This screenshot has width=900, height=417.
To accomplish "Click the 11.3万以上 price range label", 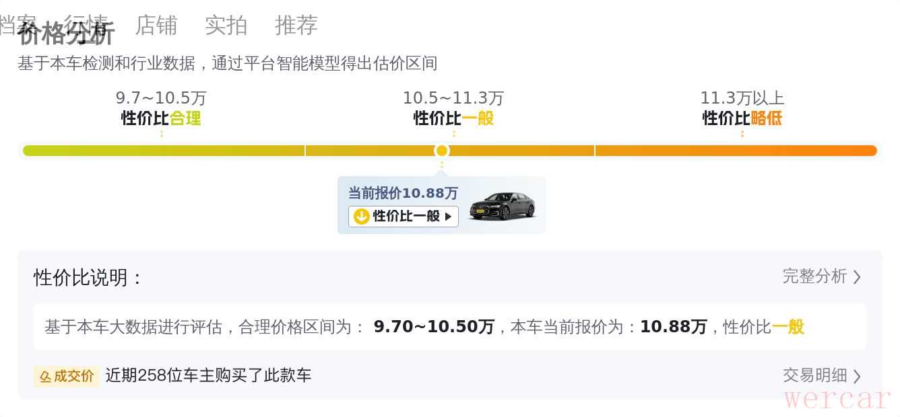I will 742,98.
